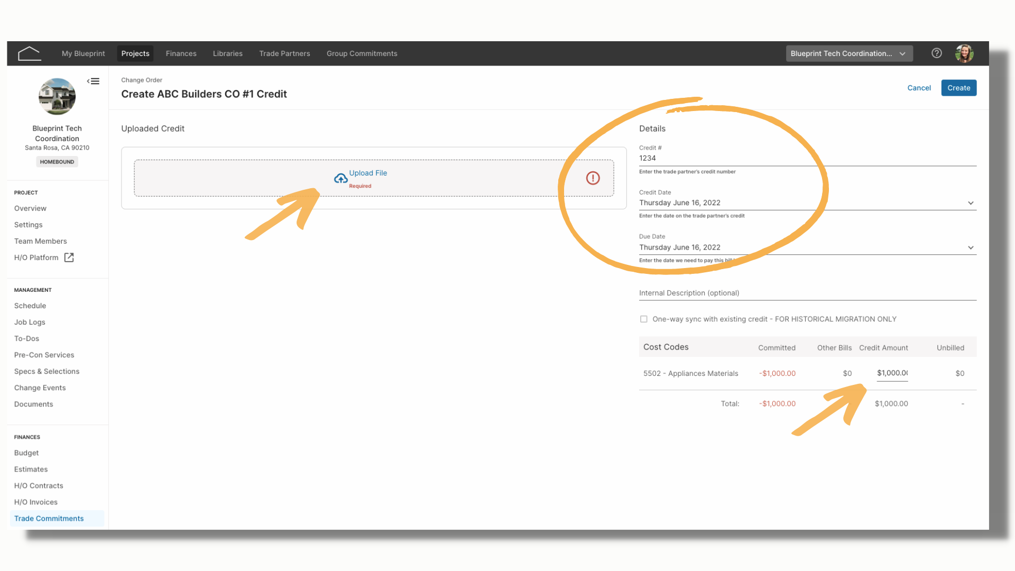Open H/O Contracts in the sidebar
The width and height of the screenshot is (1015, 571).
[x=39, y=485]
